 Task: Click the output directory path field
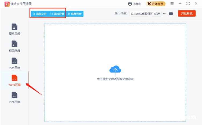pos(146,14)
